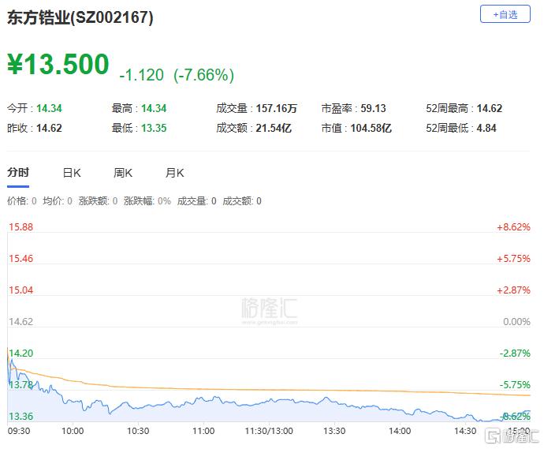Click the current price ¥13.500
This screenshot has width=544, height=449.
tap(58, 64)
